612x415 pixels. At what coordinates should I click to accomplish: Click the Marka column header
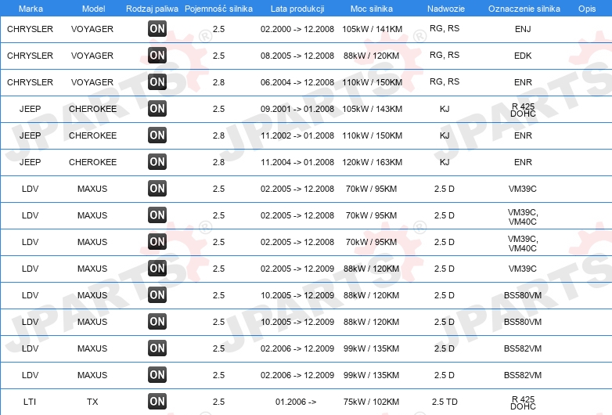tap(31, 9)
